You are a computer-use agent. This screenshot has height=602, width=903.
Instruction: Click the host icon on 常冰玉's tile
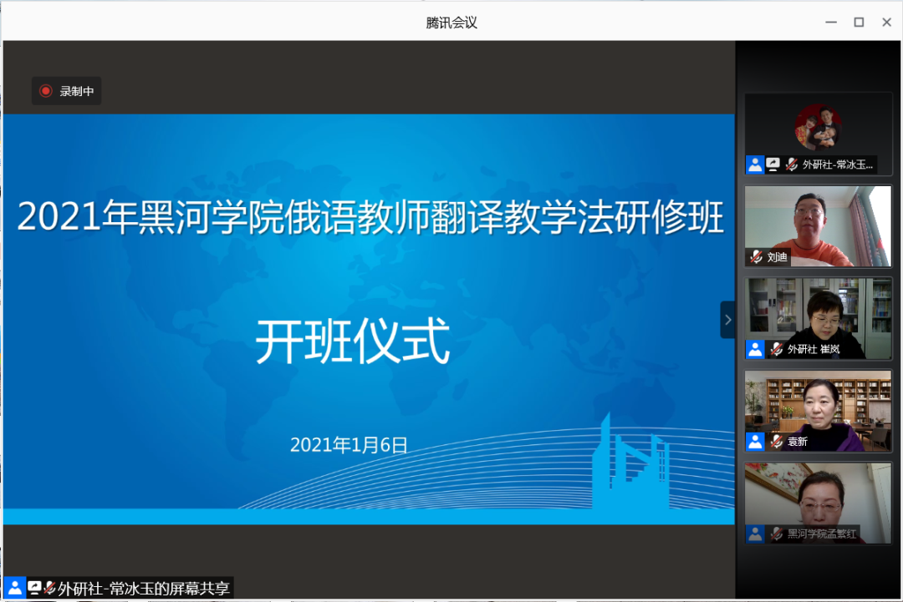(755, 164)
